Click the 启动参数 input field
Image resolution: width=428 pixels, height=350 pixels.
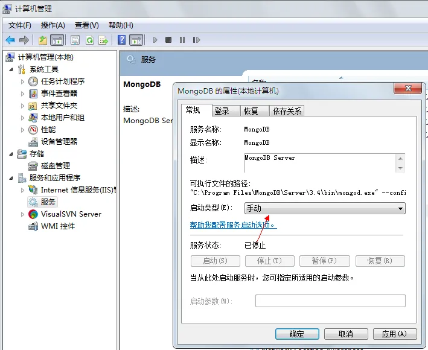click(x=330, y=301)
